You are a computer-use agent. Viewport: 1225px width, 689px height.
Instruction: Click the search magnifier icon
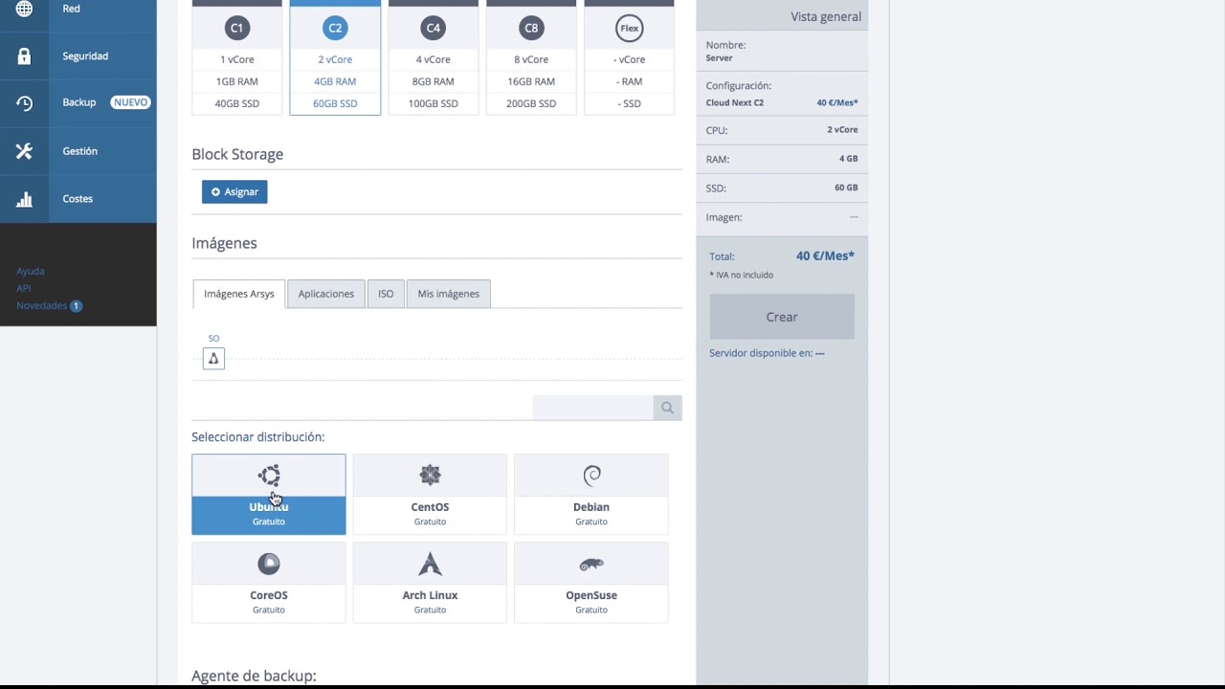[667, 408]
